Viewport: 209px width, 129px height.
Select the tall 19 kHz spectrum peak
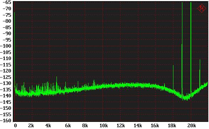(x=182, y=49)
